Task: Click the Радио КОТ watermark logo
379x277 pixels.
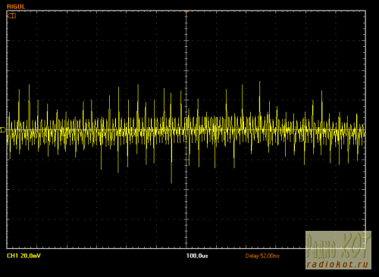Action: pos(338,250)
